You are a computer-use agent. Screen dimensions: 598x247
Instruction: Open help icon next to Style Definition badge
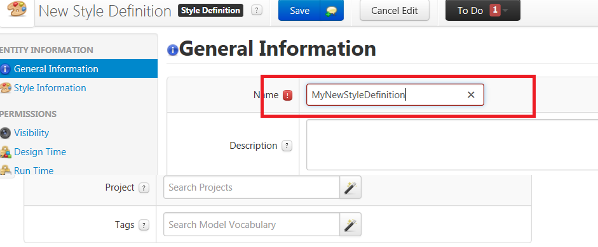(x=257, y=10)
